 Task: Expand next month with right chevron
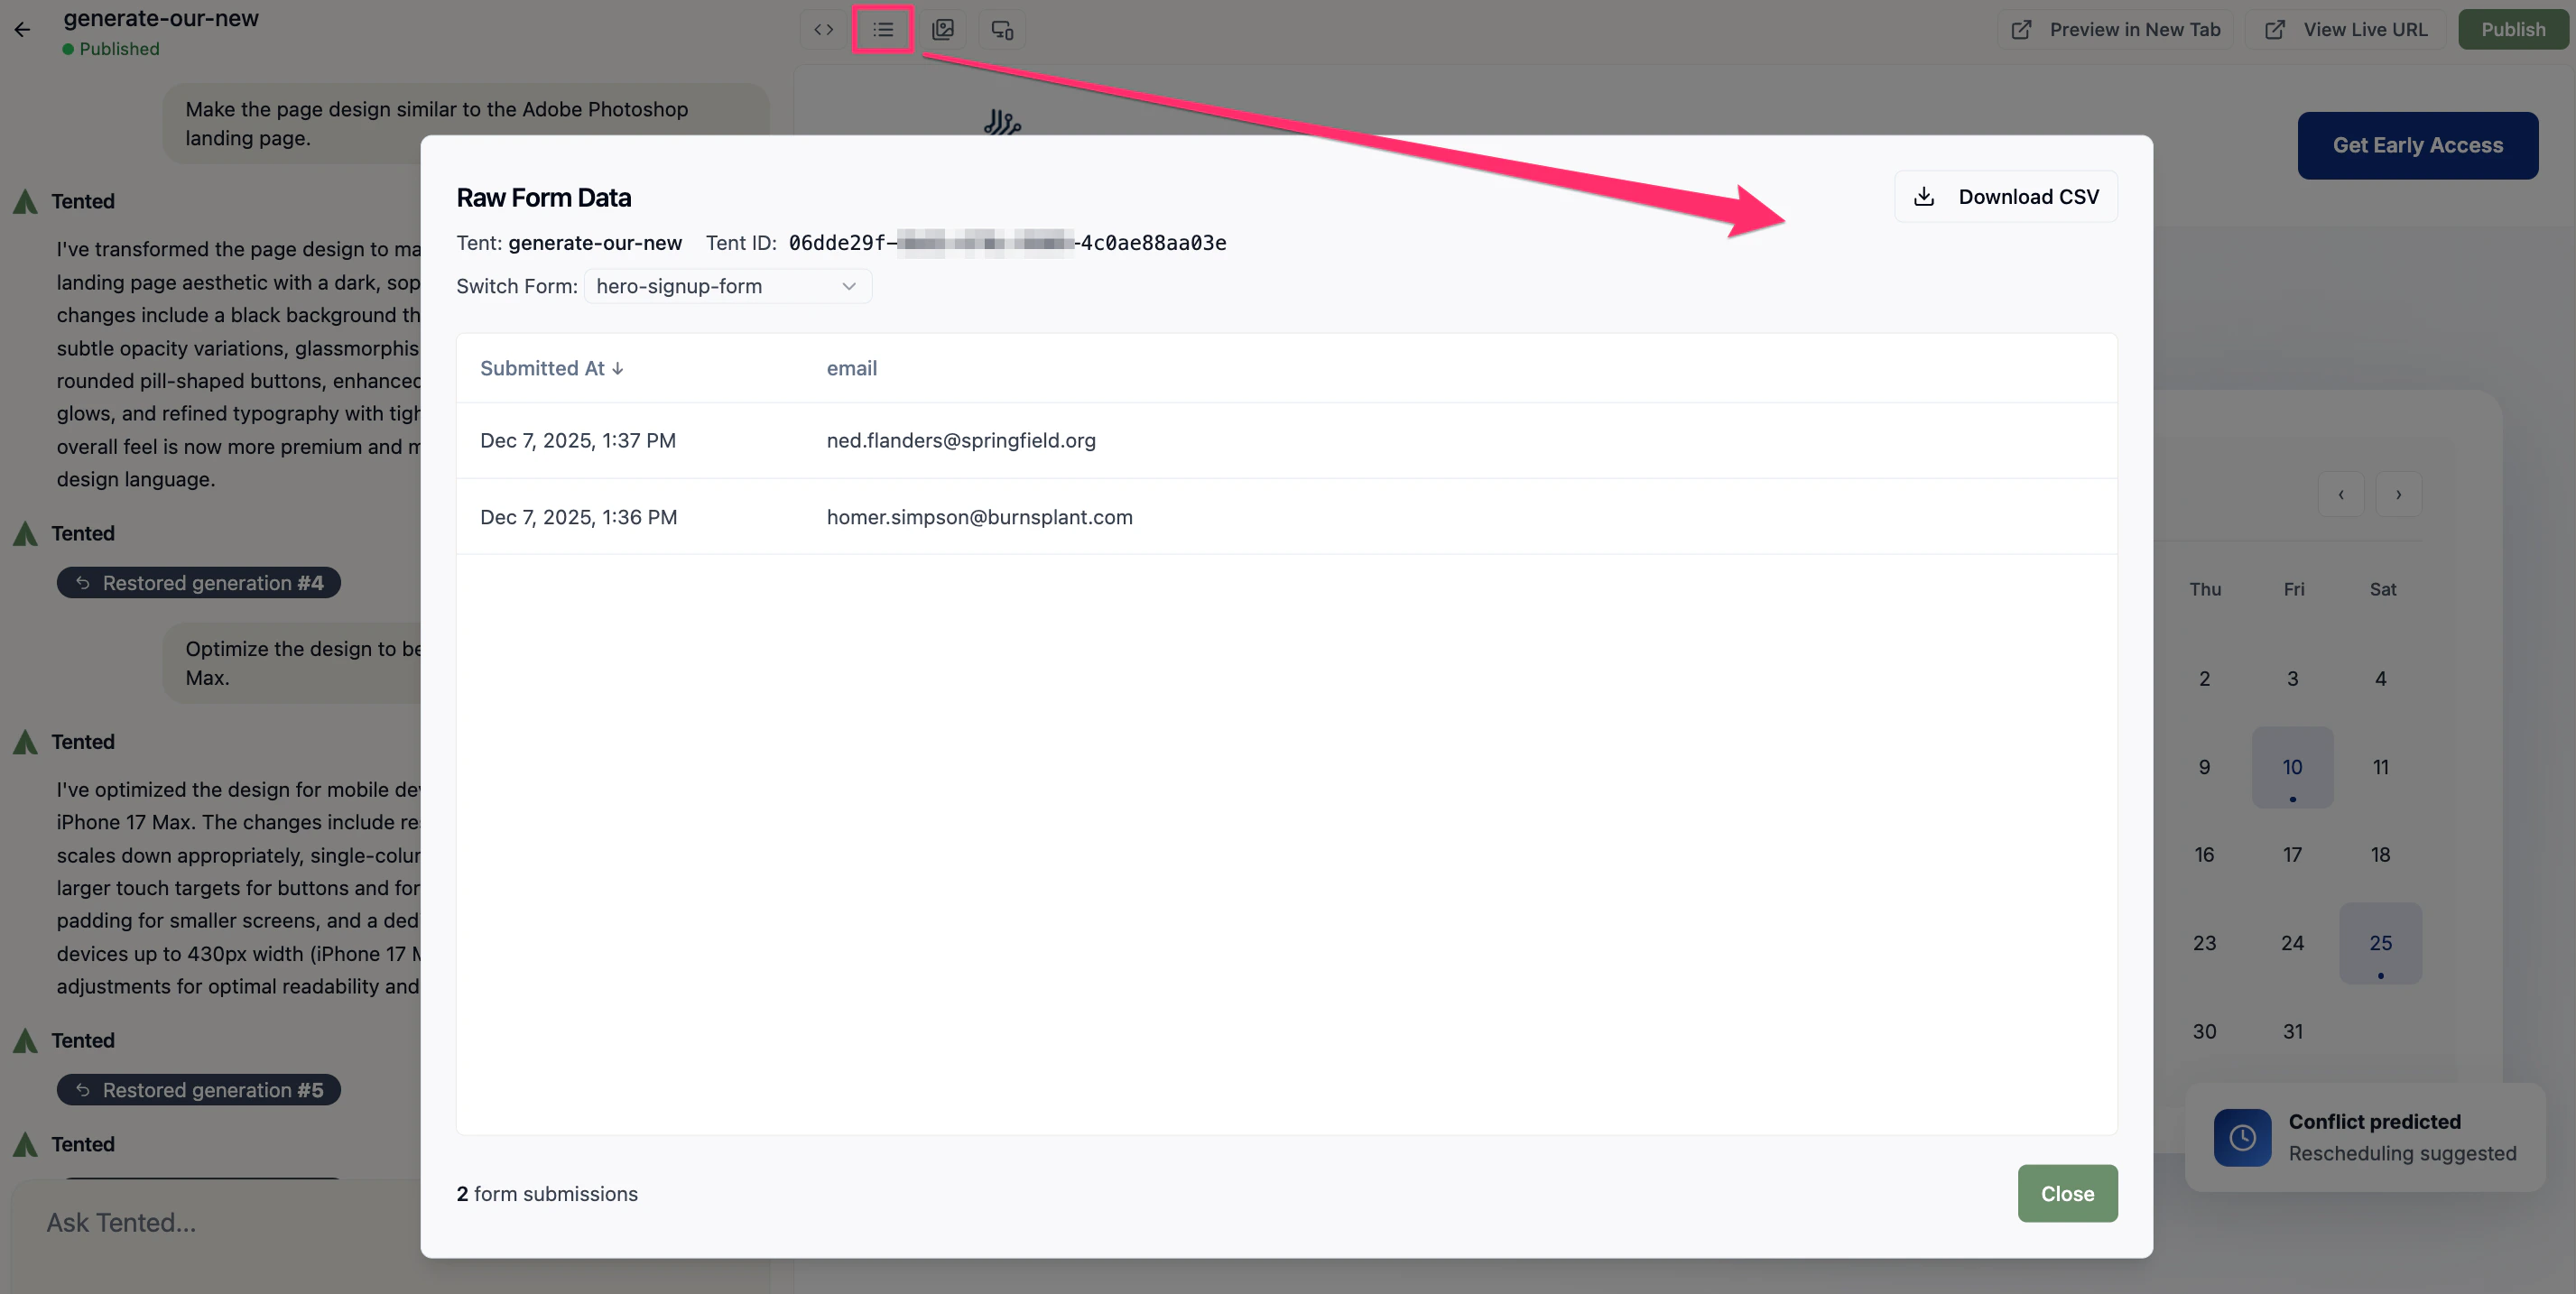(2397, 494)
